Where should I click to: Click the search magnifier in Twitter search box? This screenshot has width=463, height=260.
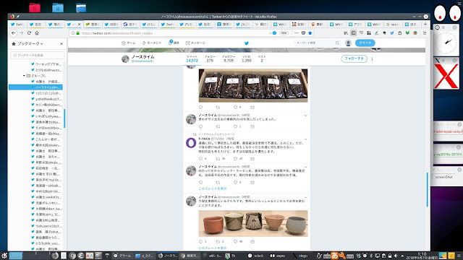coord(337,43)
